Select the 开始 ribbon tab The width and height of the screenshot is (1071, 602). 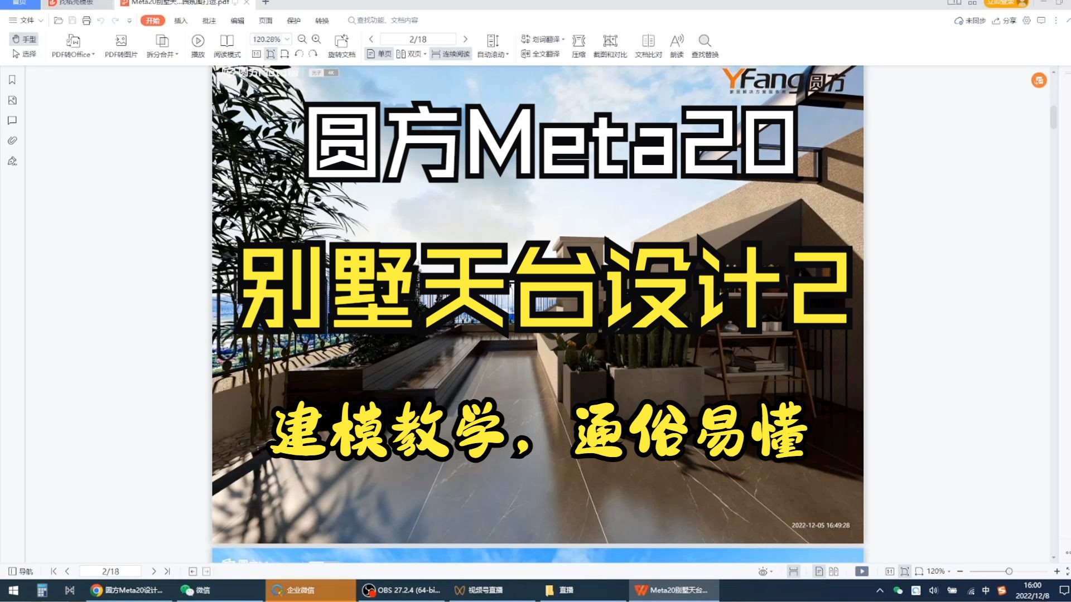click(x=153, y=21)
